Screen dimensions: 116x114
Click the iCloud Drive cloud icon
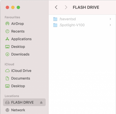(x=7, y=71)
